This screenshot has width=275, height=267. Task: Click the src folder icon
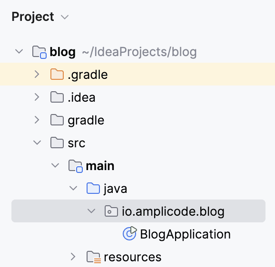57,143
